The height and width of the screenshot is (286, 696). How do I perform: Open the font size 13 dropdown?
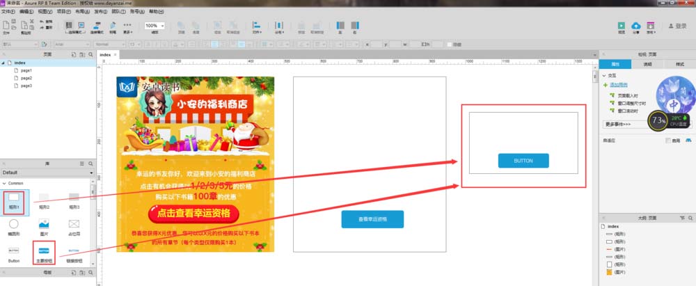[x=134, y=45]
